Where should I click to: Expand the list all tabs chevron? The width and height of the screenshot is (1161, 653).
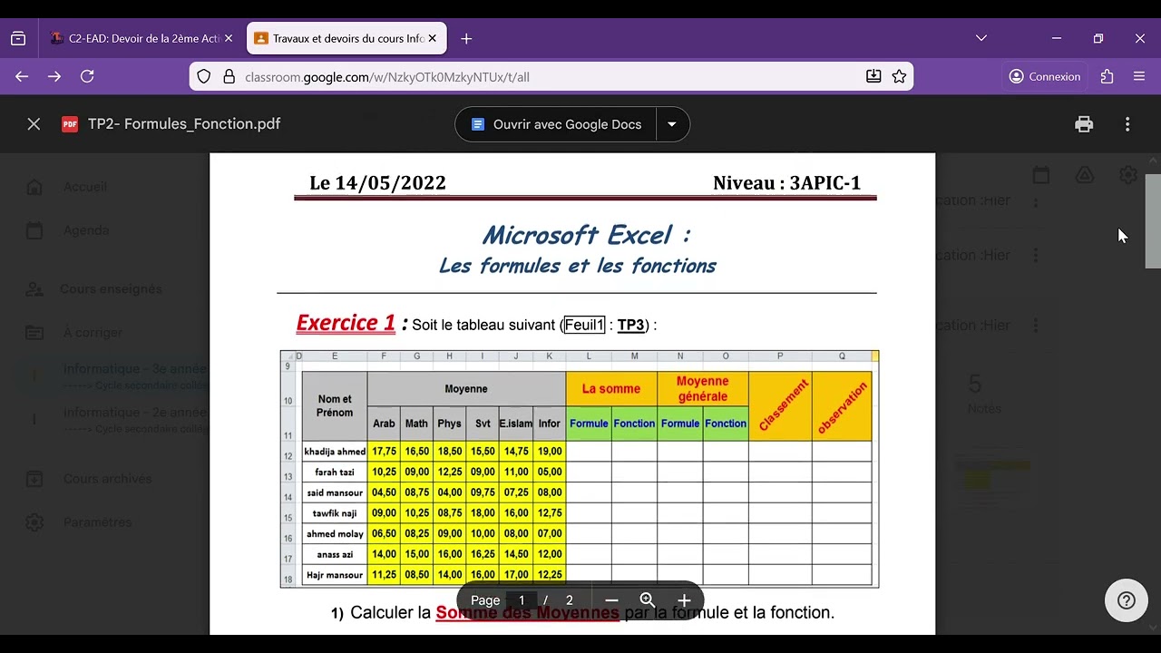(981, 38)
